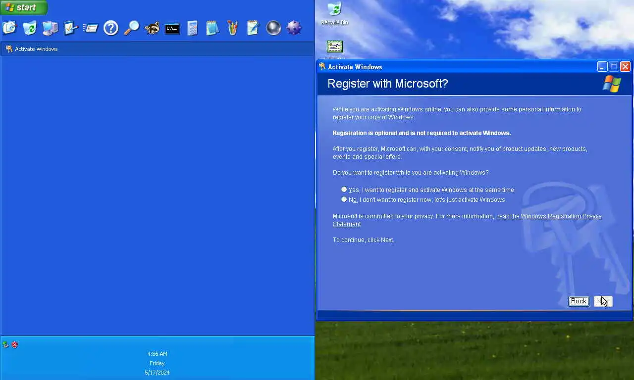634x380 pixels.
Task: Open the Recycle Bin icon in the quick launch bar
Action: click(x=30, y=28)
